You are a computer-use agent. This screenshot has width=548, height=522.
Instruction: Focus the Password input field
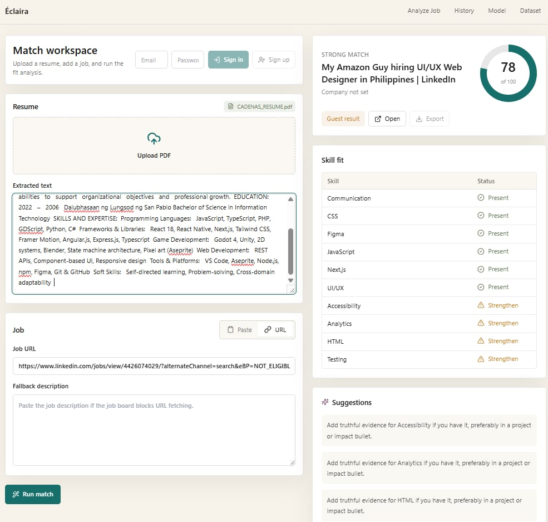tap(187, 60)
